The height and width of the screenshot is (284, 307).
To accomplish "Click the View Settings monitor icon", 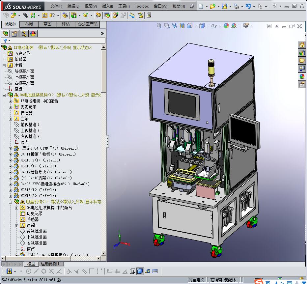I will tap(246, 26).
